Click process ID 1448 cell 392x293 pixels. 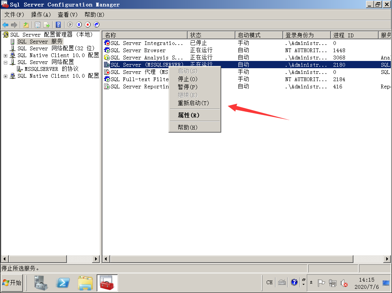[x=339, y=50]
